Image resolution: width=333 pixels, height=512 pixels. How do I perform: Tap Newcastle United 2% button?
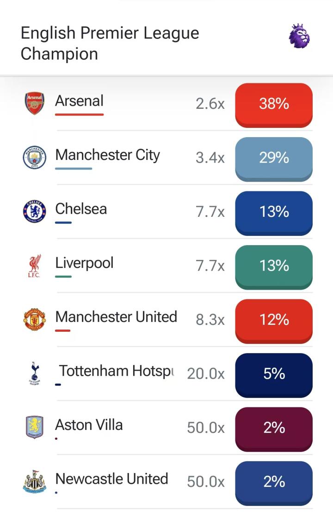(274, 483)
